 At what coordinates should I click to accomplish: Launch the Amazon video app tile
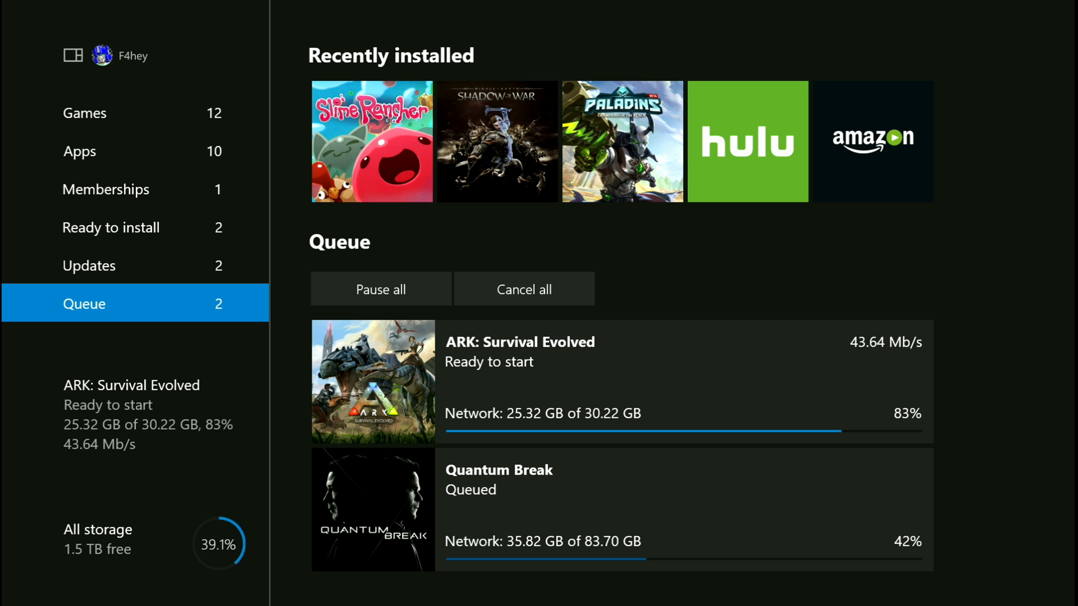pyautogui.click(x=873, y=141)
